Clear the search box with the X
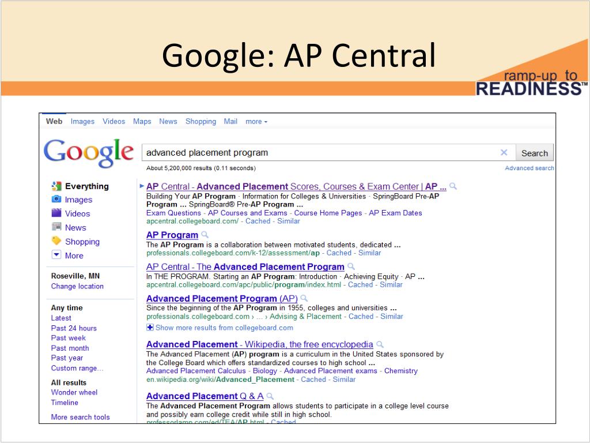 point(504,152)
